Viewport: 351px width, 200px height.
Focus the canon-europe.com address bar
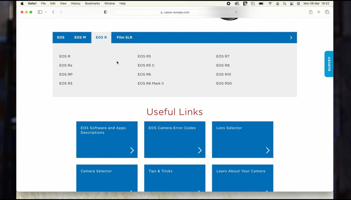click(x=175, y=12)
